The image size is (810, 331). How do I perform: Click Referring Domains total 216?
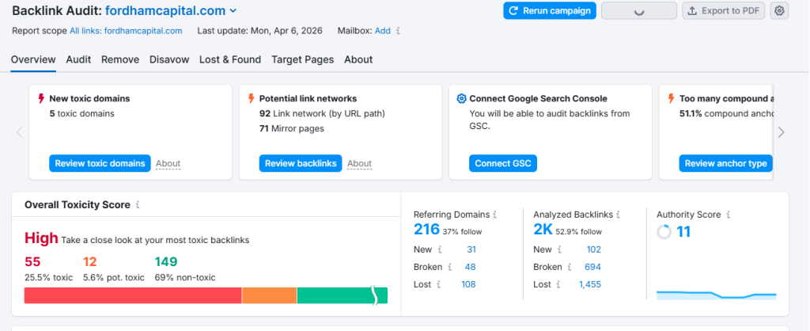point(426,230)
